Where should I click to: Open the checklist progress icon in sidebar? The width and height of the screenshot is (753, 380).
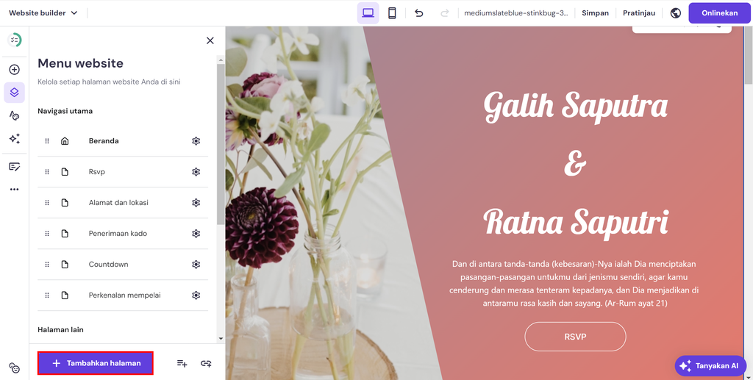click(15, 40)
